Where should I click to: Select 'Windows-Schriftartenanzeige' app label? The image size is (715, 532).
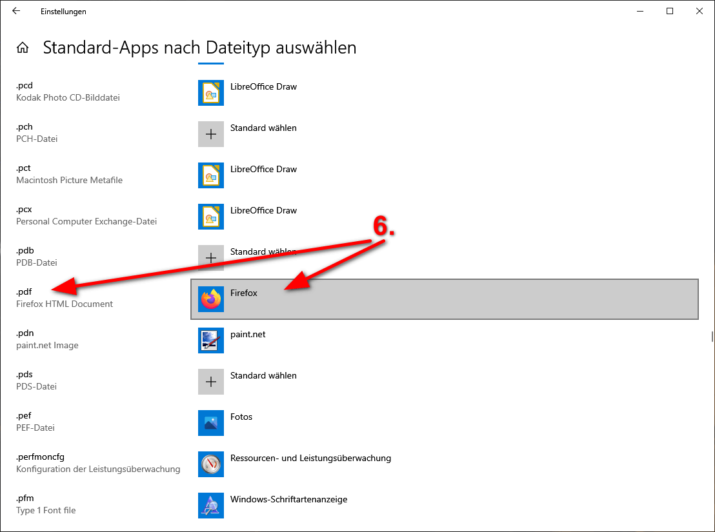point(288,500)
